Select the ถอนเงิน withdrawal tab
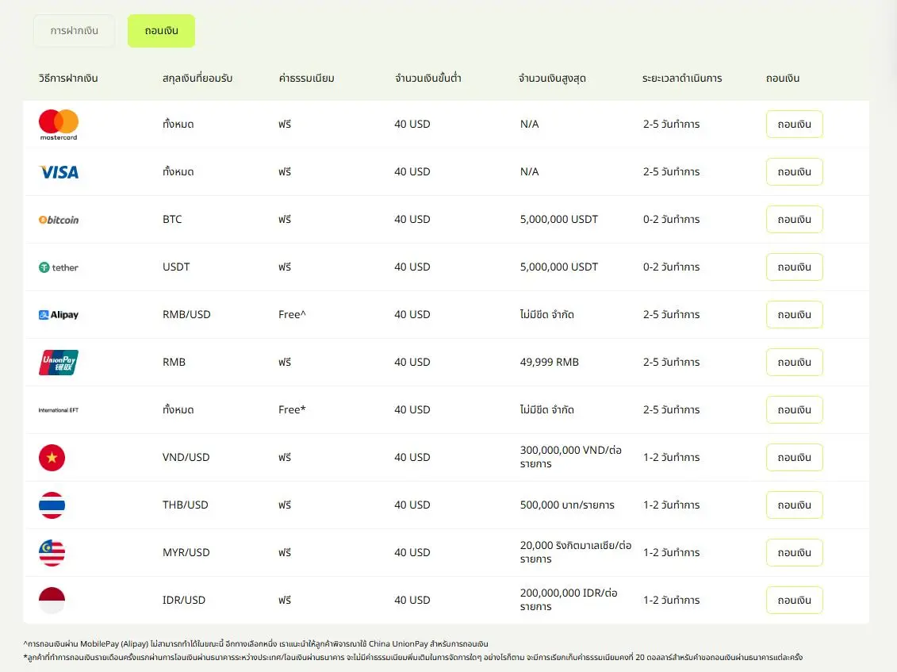Viewport: 897px width, 672px height. coord(161,31)
